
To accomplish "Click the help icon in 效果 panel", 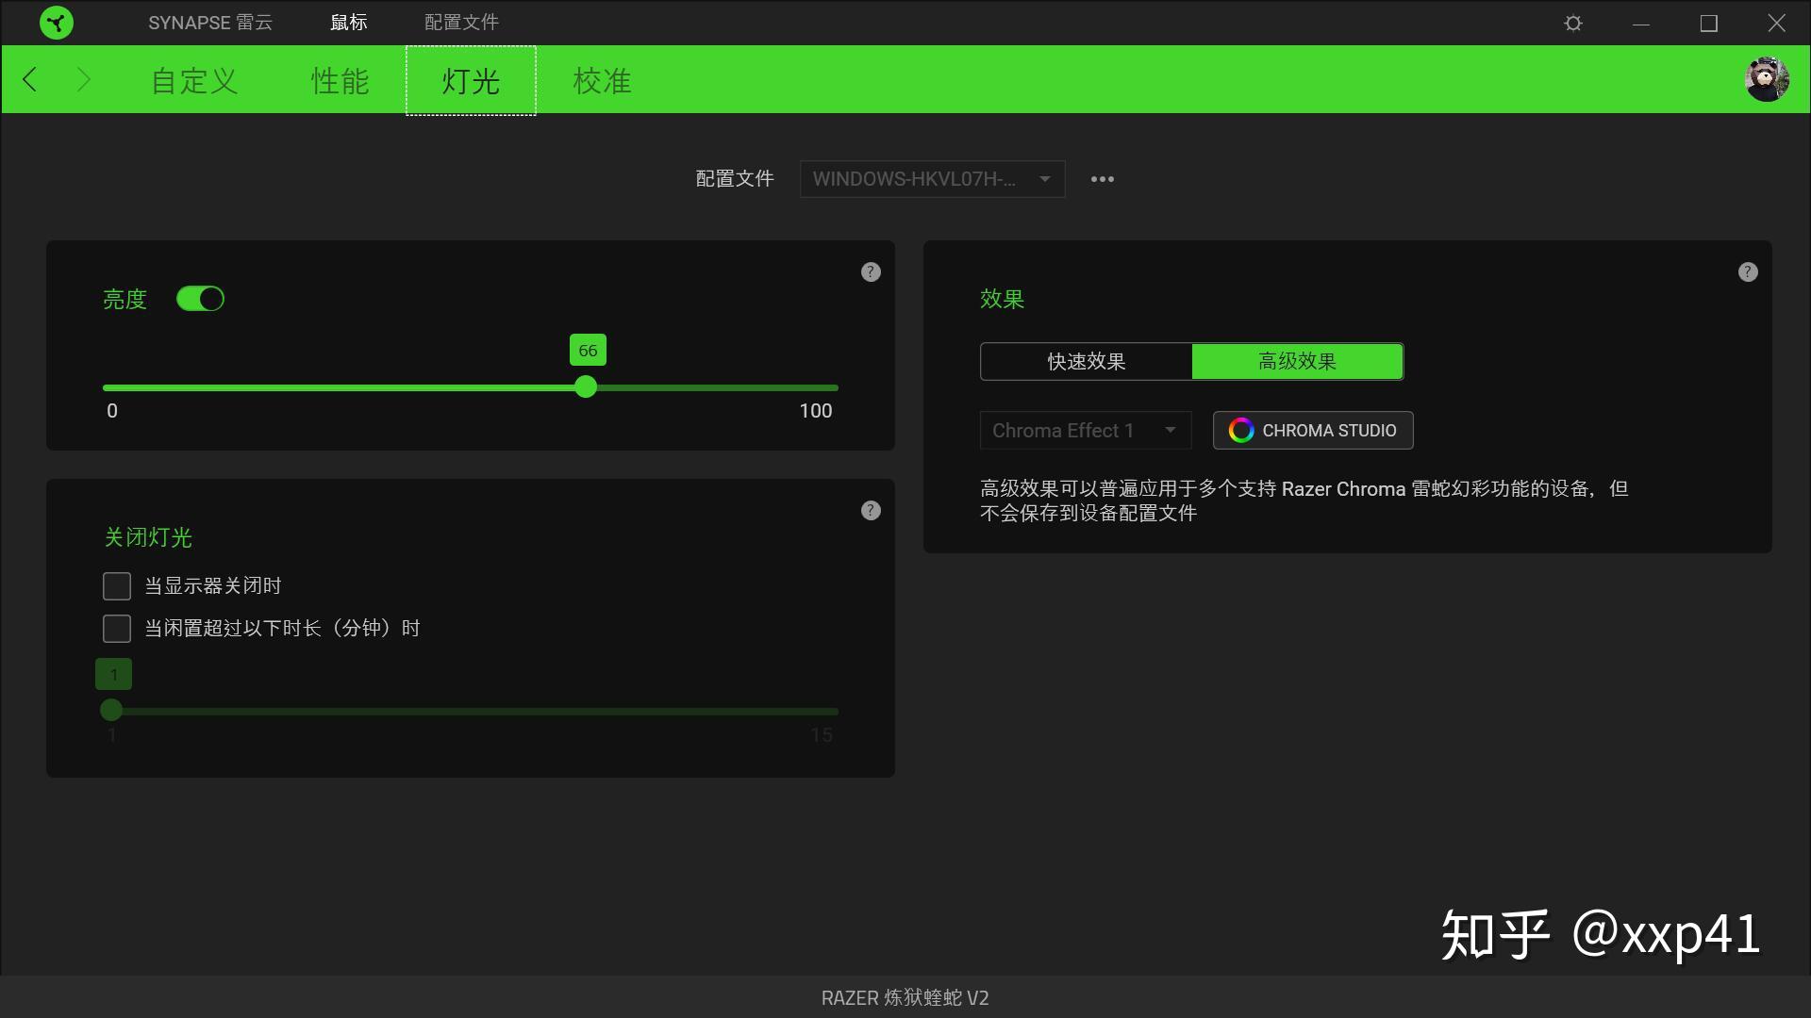I will tap(1748, 272).
